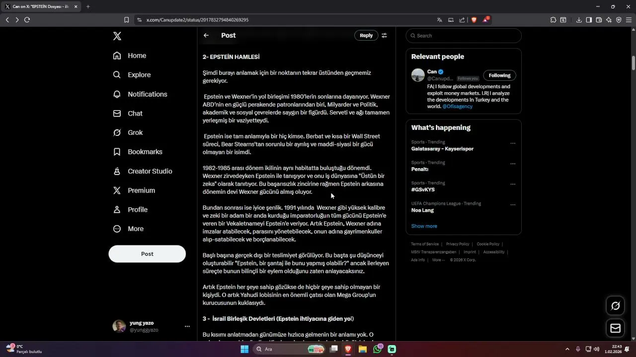Viewport: 636px width, 357px height.
Task: Open Cookie Policy footer link
Action: [488, 244]
